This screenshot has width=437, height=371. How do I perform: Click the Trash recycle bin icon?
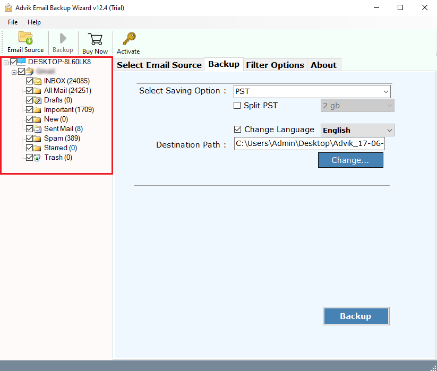pos(37,158)
